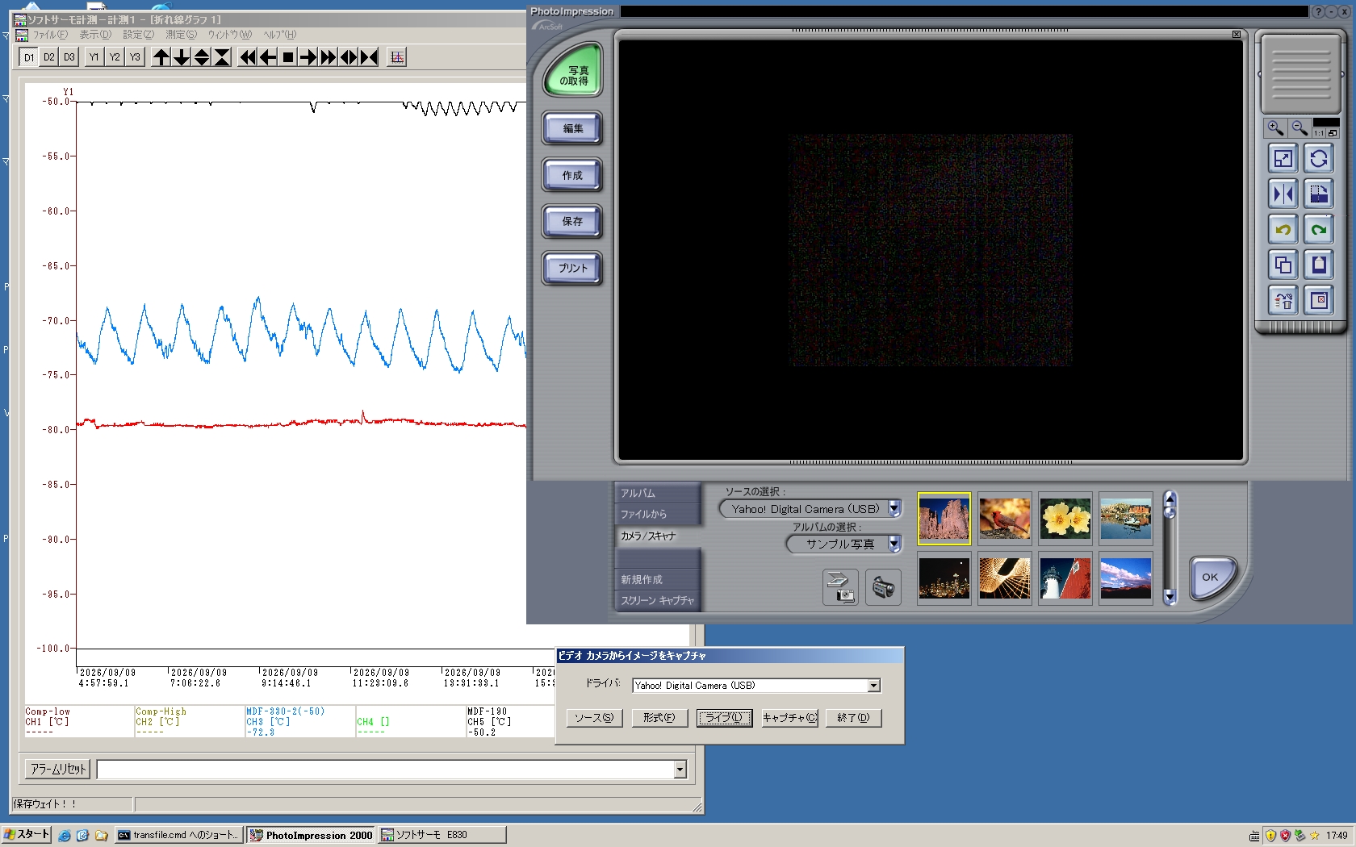Open the 測定(S) menu
1356x847 pixels.
point(181,35)
